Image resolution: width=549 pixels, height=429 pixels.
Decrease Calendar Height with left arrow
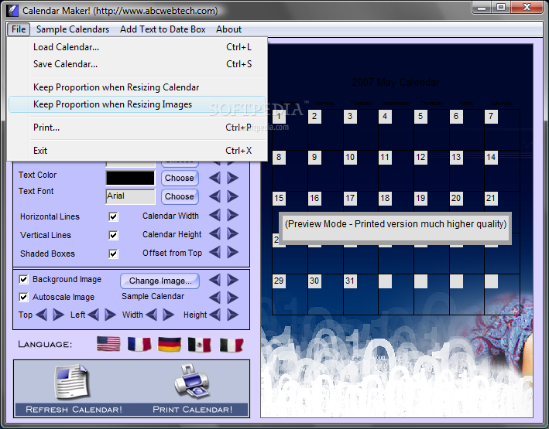click(x=215, y=233)
